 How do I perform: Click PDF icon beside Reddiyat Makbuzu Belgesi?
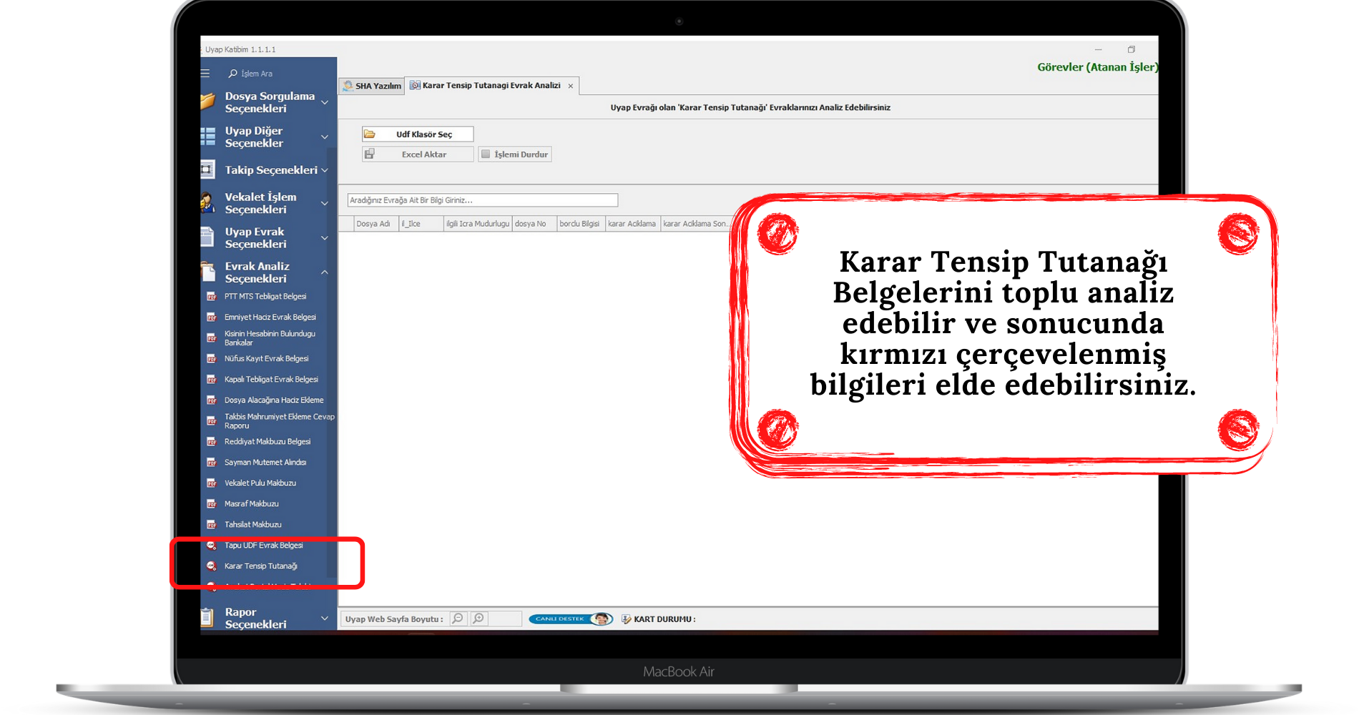pyautogui.click(x=211, y=441)
